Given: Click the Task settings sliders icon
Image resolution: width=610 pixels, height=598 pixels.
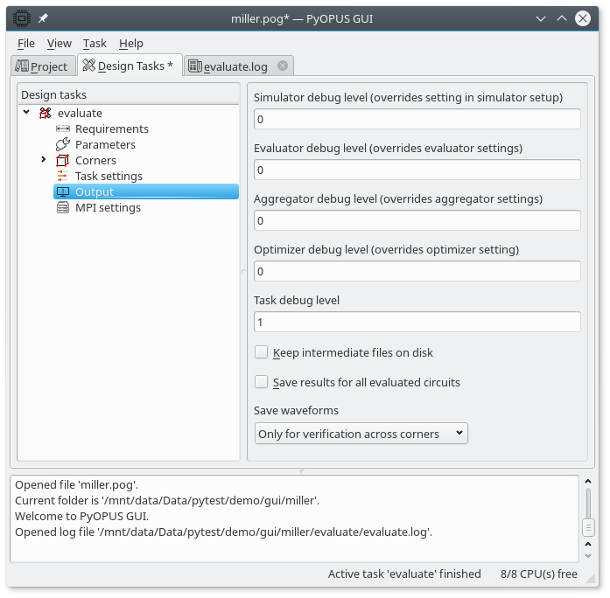Looking at the screenshot, I should tap(62, 177).
